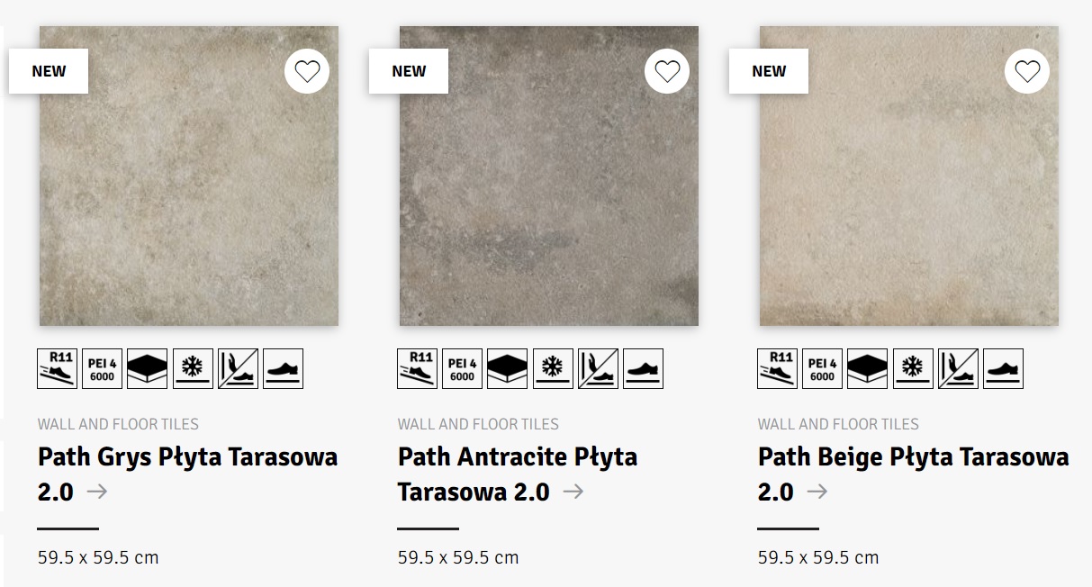Click R11 slip rating icon under Path Beige
Viewport: 1092px width, 587px height.
[777, 368]
